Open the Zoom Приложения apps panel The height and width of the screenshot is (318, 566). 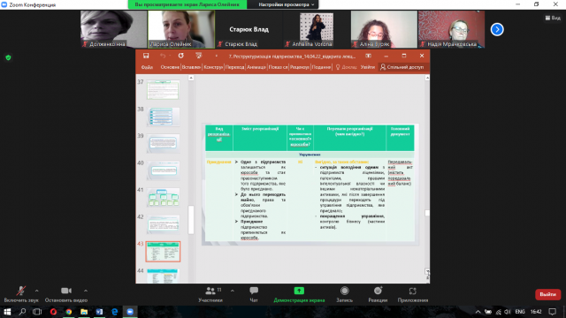click(x=413, y=294)
